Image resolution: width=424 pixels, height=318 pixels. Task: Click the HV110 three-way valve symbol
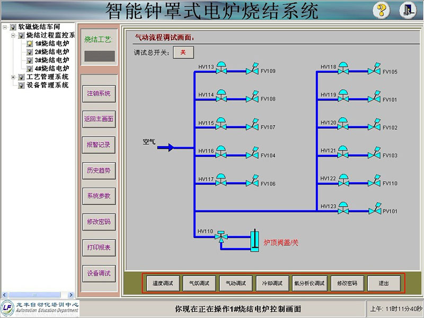click(221, 236)
